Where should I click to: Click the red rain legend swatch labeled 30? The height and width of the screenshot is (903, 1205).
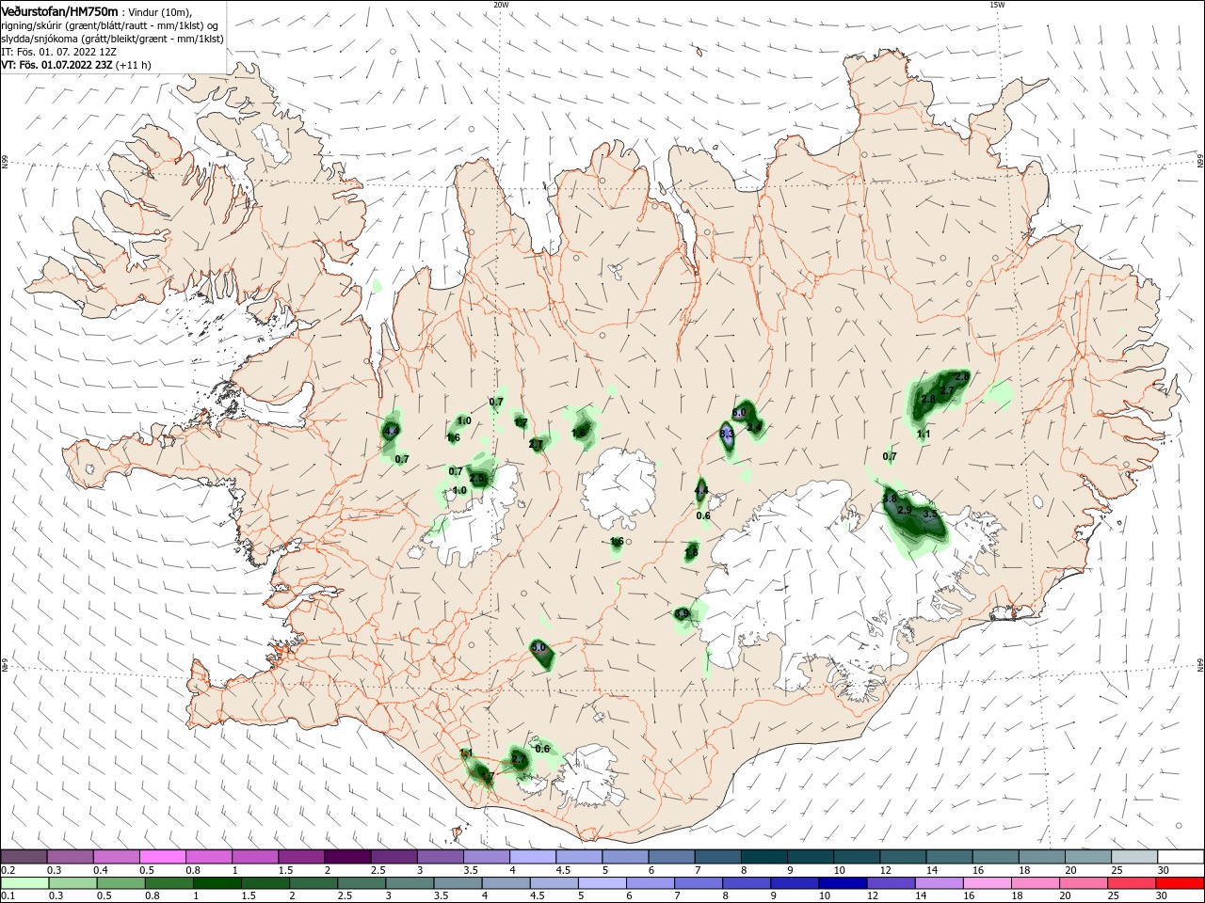click(1180, 883)
